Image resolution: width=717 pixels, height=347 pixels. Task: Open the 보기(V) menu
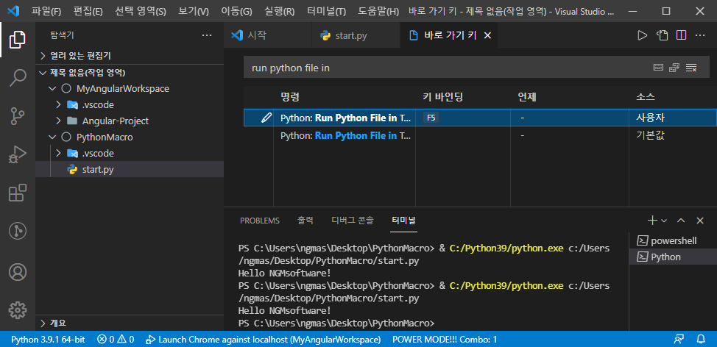pos(194,11)
